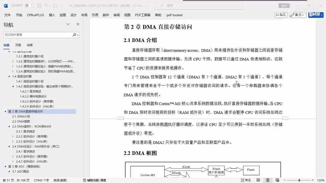
Task: Expand heading 1.3.4 通用定时器实验3
Action: click(13, 71)
